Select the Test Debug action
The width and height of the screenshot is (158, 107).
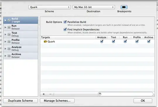click(21, 34)
